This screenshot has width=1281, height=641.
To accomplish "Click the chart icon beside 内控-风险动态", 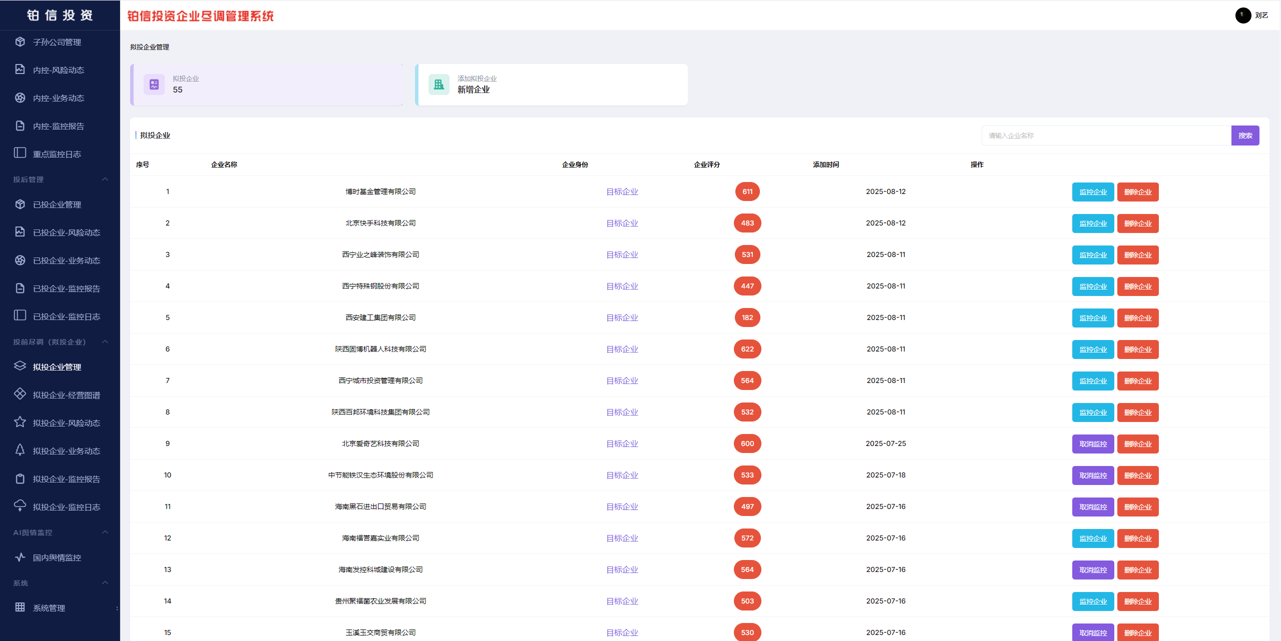I will pyautogui.click(x=20, y=69).
